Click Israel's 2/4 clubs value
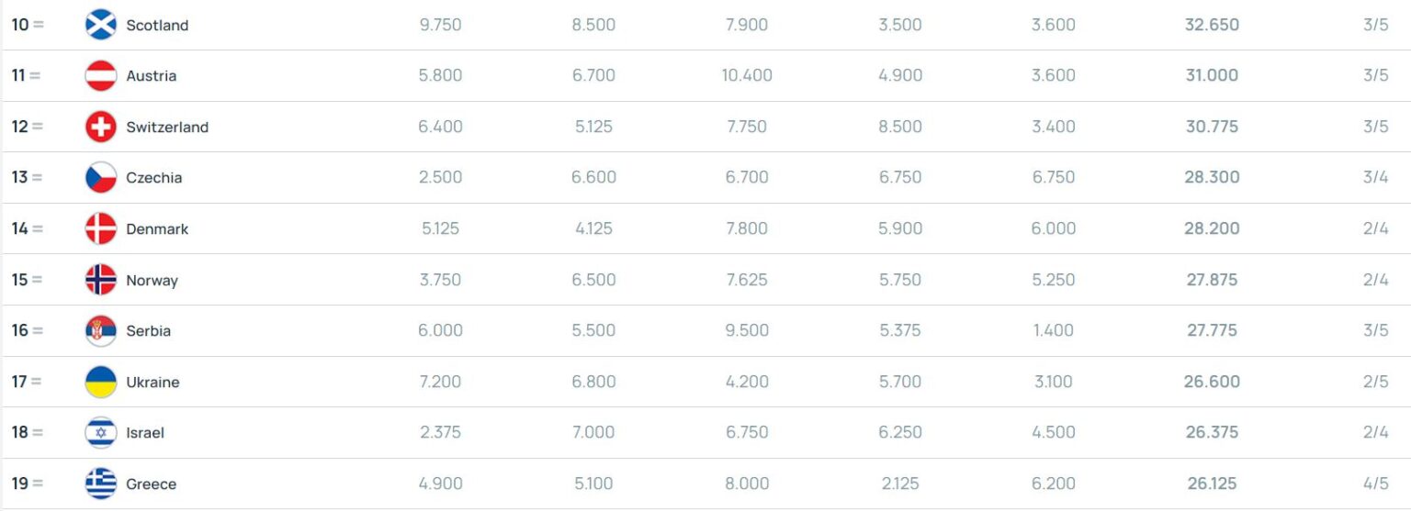 point(1375,432)
